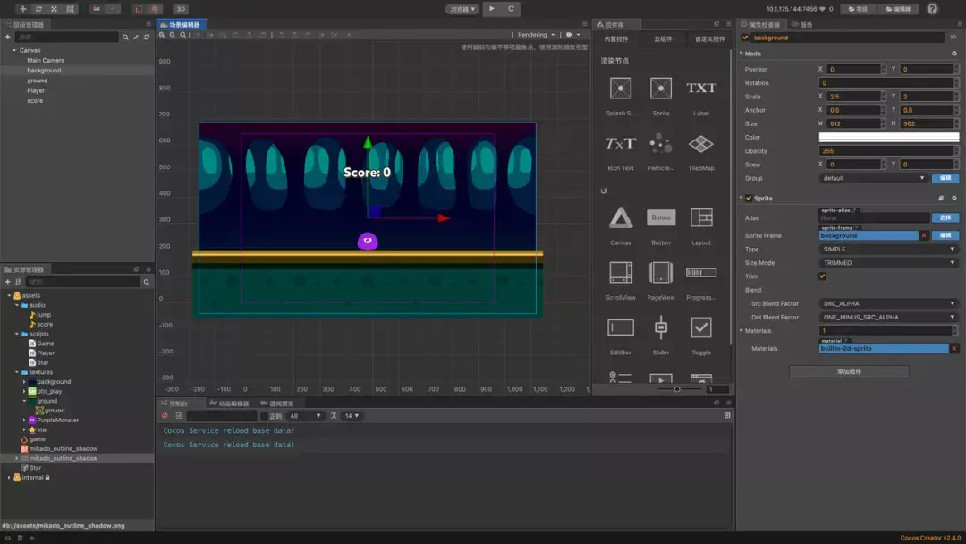Add a Particle System node
966x544 pixels.
point(660,143)
